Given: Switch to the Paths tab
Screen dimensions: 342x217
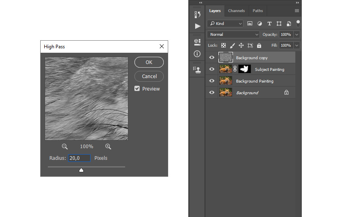Looking at the screenshot, I should pos(258,11).
